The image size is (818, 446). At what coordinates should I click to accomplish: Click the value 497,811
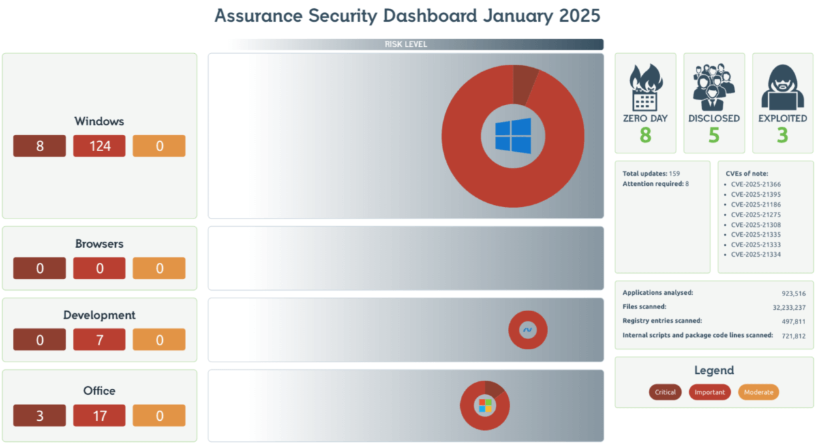click(x=793, y=321)
